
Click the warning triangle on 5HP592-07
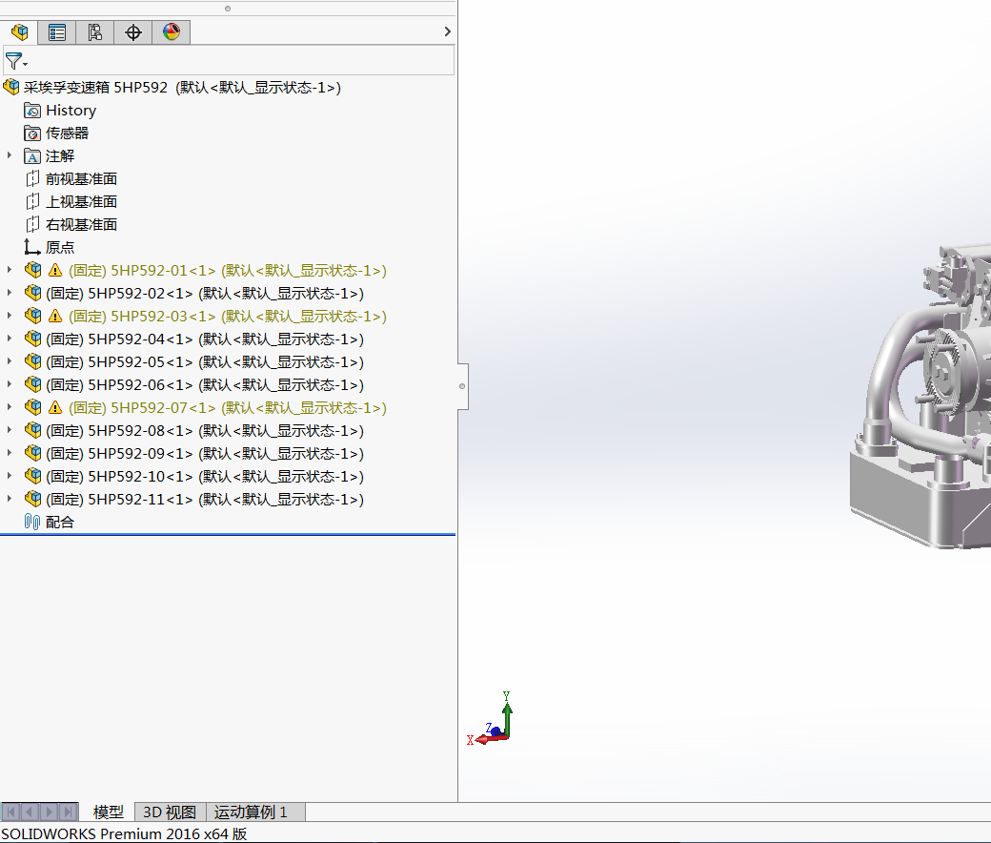coord(55,408)
